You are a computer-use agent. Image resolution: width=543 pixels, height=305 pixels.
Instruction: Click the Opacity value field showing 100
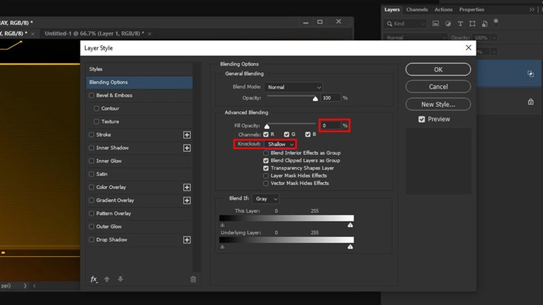click(x=331, y=98)
